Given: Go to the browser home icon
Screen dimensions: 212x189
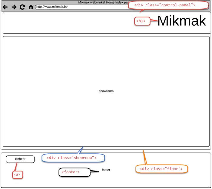Looking at the screenshot, I should [31, 7].
